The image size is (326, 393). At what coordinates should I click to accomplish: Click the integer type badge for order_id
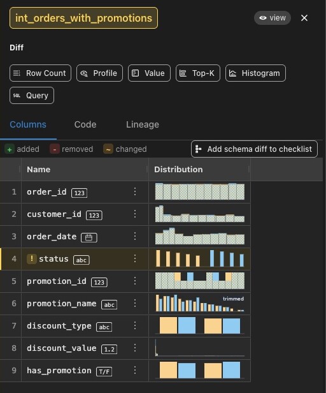pos(80,193)
